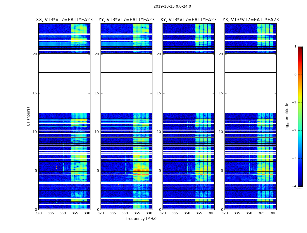Image resolution: width=307 pixels, height=233 pixels.
Task: Click the date title 2019-10-23 0.0-24.0
Action: click(x=172, y=6)
